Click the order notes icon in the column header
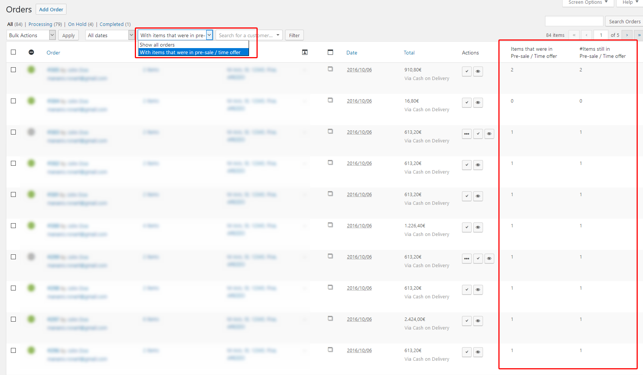The height and width of the screenshot is (375, 643). tap(330, 52)
